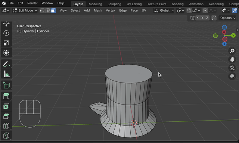Open the Select menu in viewport header
This screenshot has width=239, height=143.
[75, 10]
